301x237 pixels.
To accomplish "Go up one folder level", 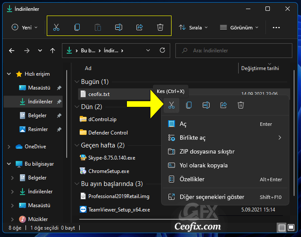I will 52,51.
